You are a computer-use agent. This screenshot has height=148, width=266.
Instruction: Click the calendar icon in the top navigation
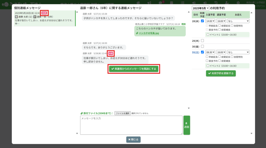coord(171,3)
